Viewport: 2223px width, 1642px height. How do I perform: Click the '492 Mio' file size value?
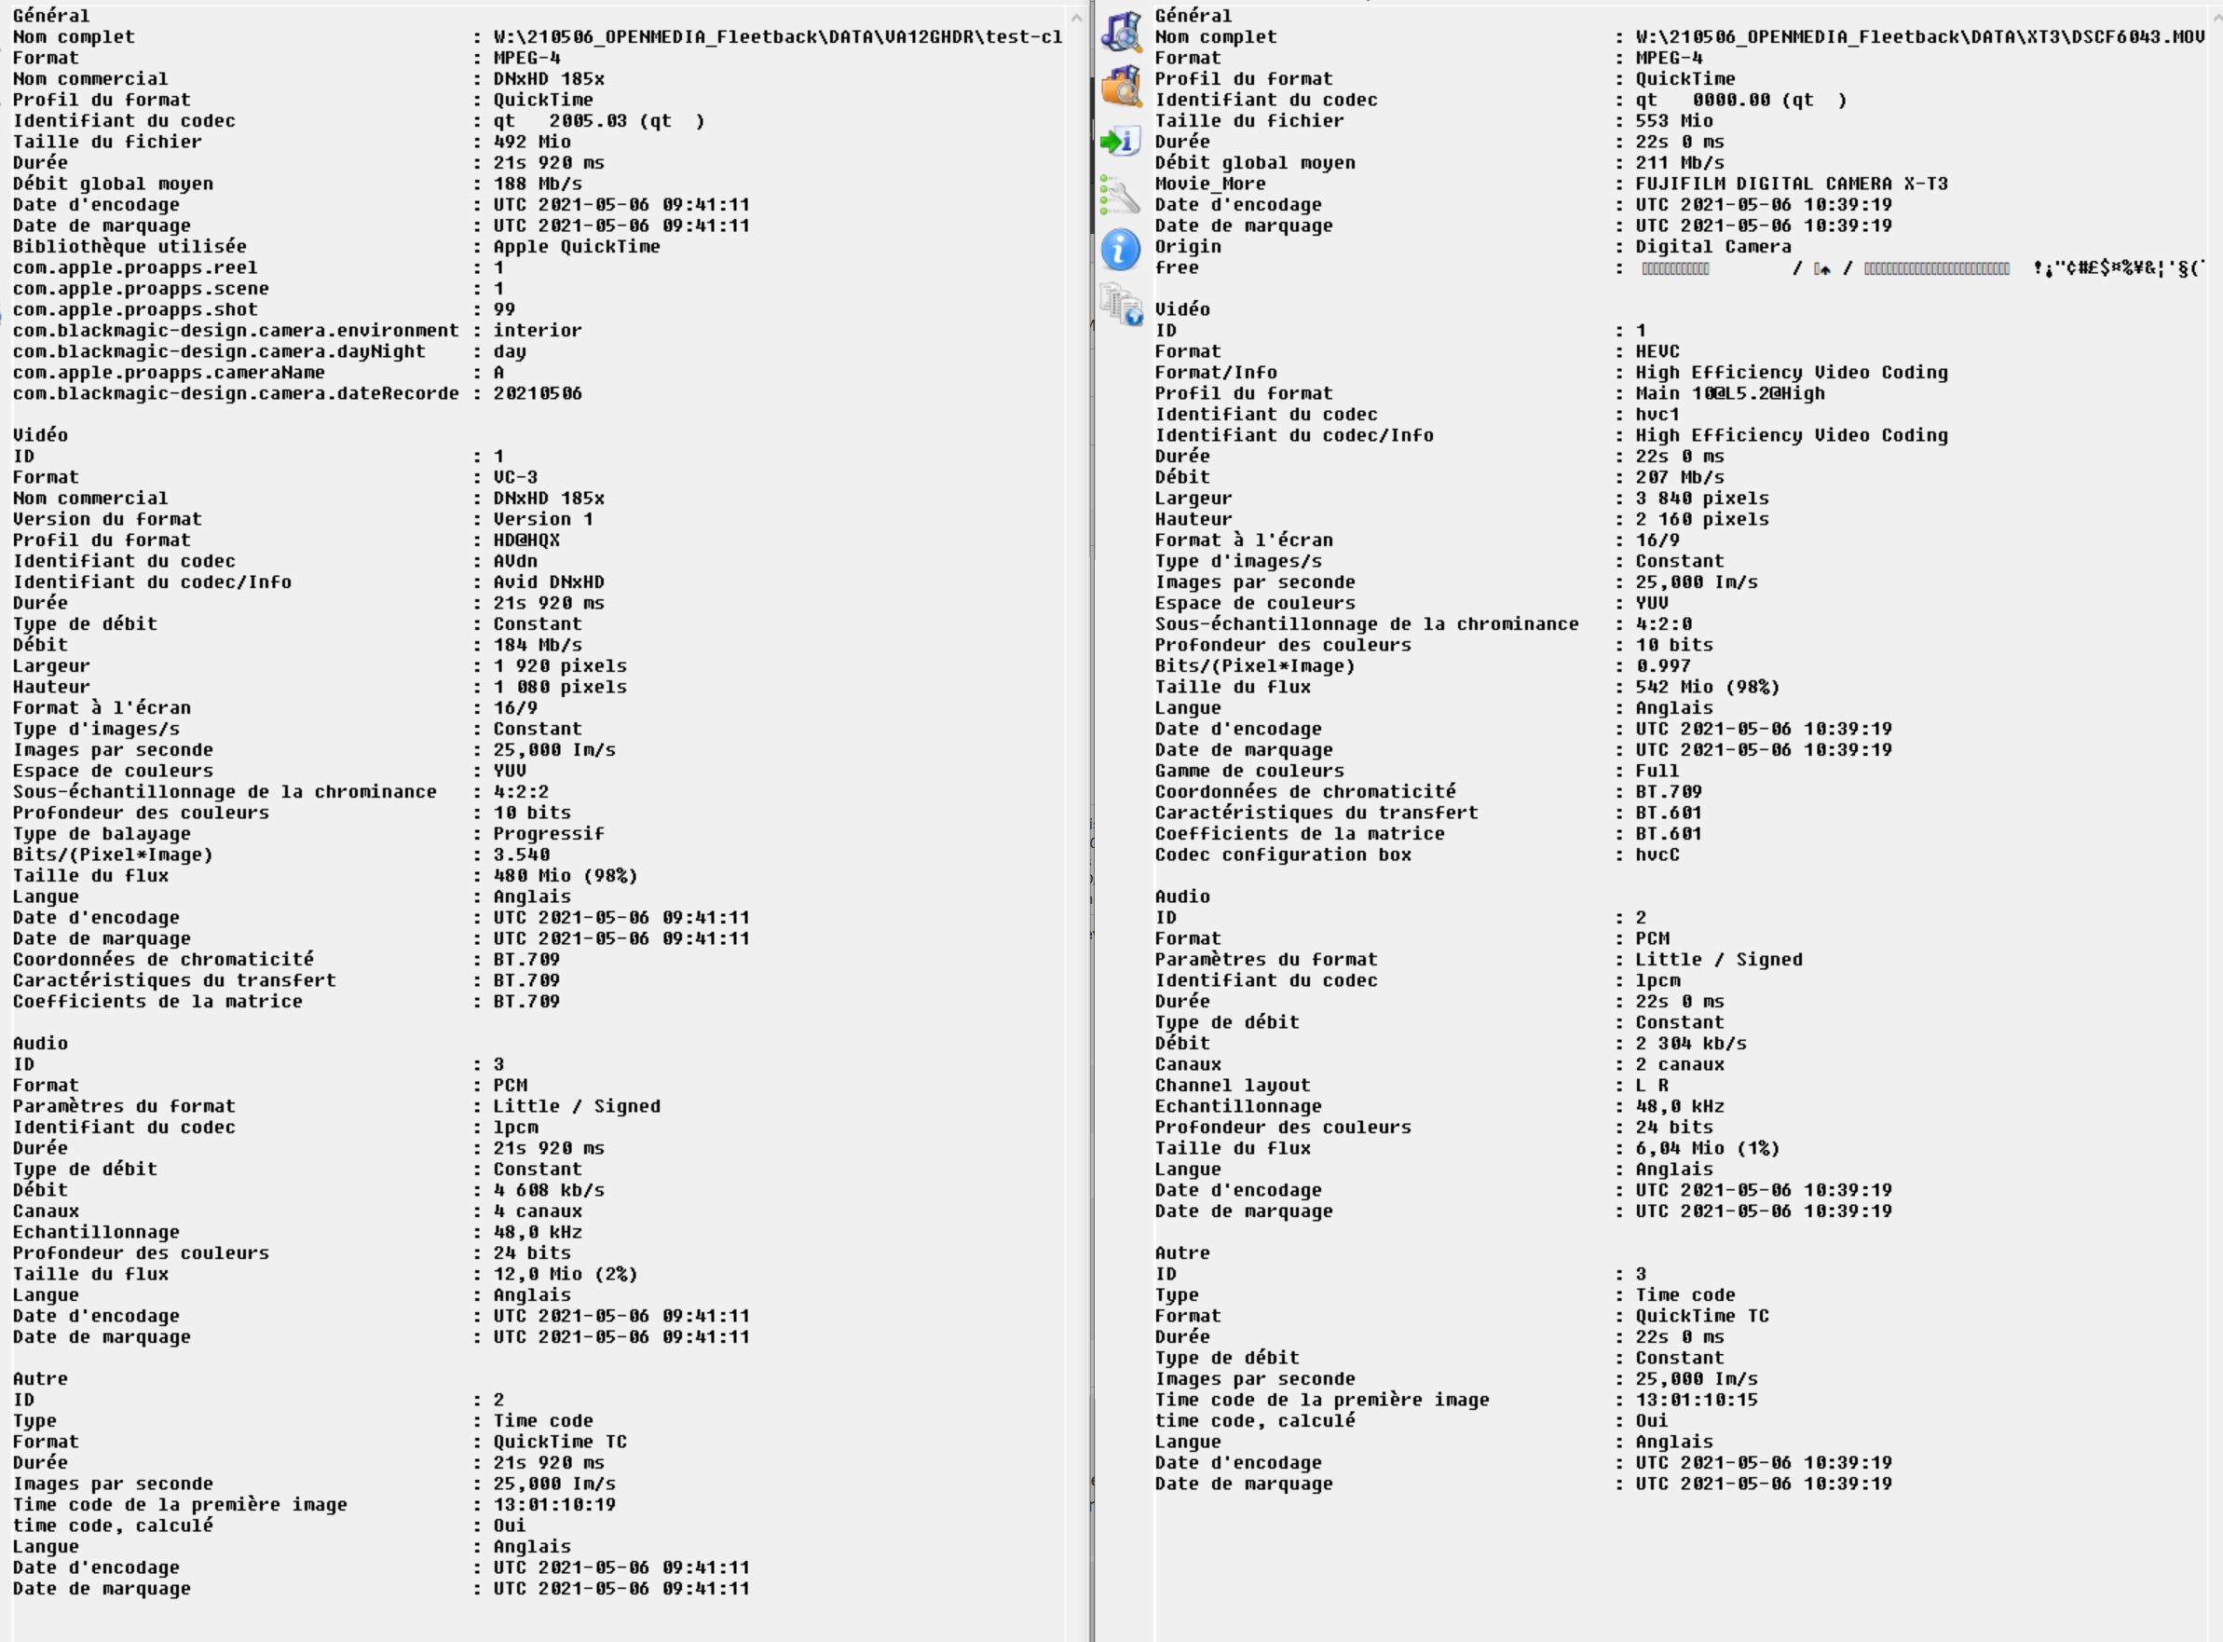tap(533, 143)
